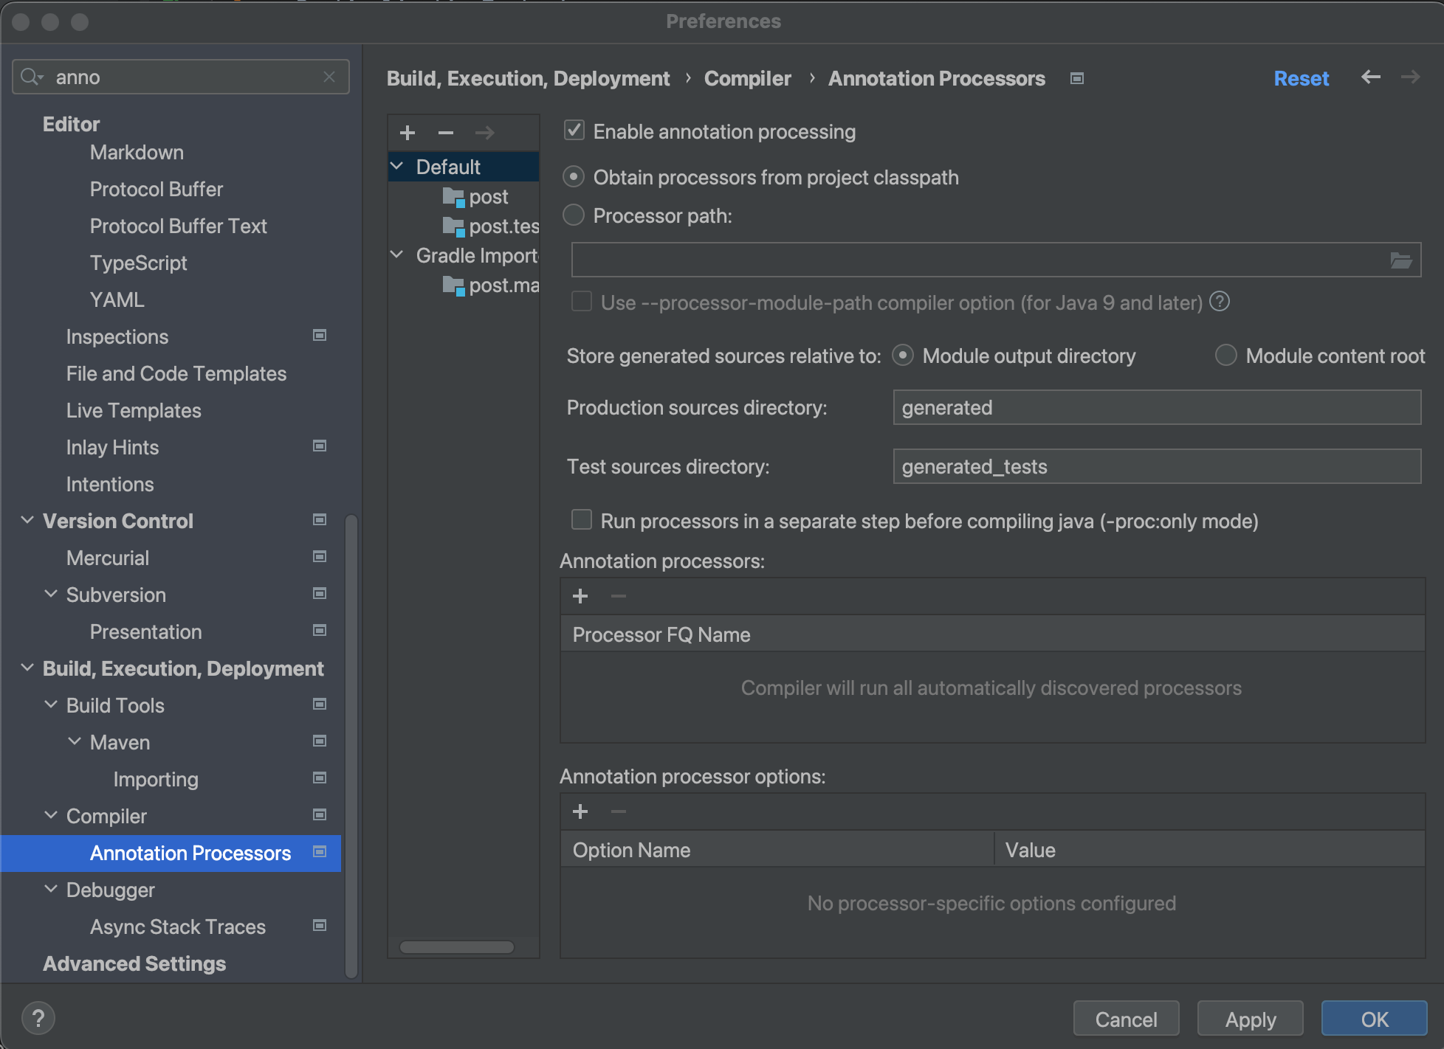1444x1049 pixels.
Task: Choose Module content root radio option
Action: (x=1225, y=356)
